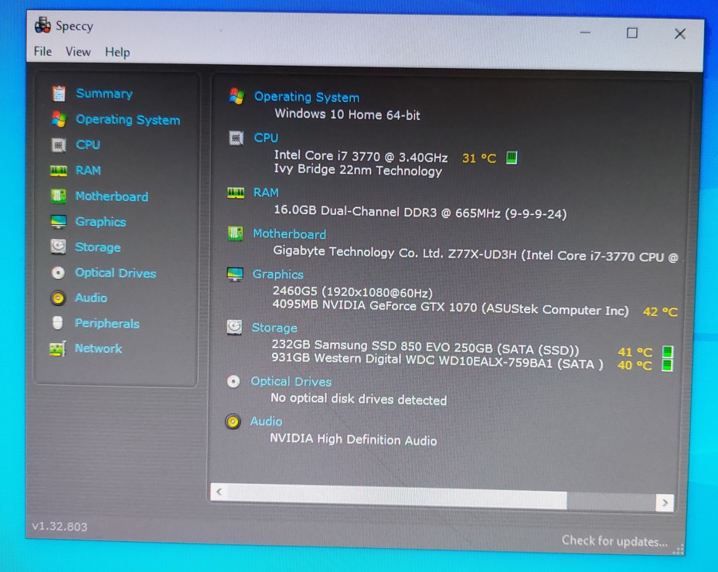Click the Graphics monitor icon in sidebar
The image size is (718, 572).
point(59,222)
